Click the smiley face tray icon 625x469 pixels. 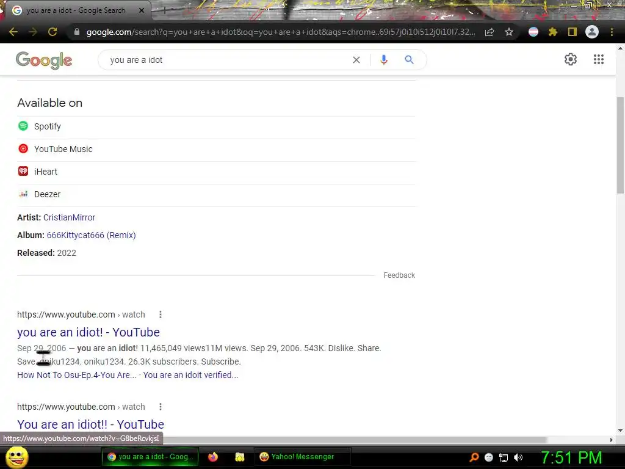point(489,457)
